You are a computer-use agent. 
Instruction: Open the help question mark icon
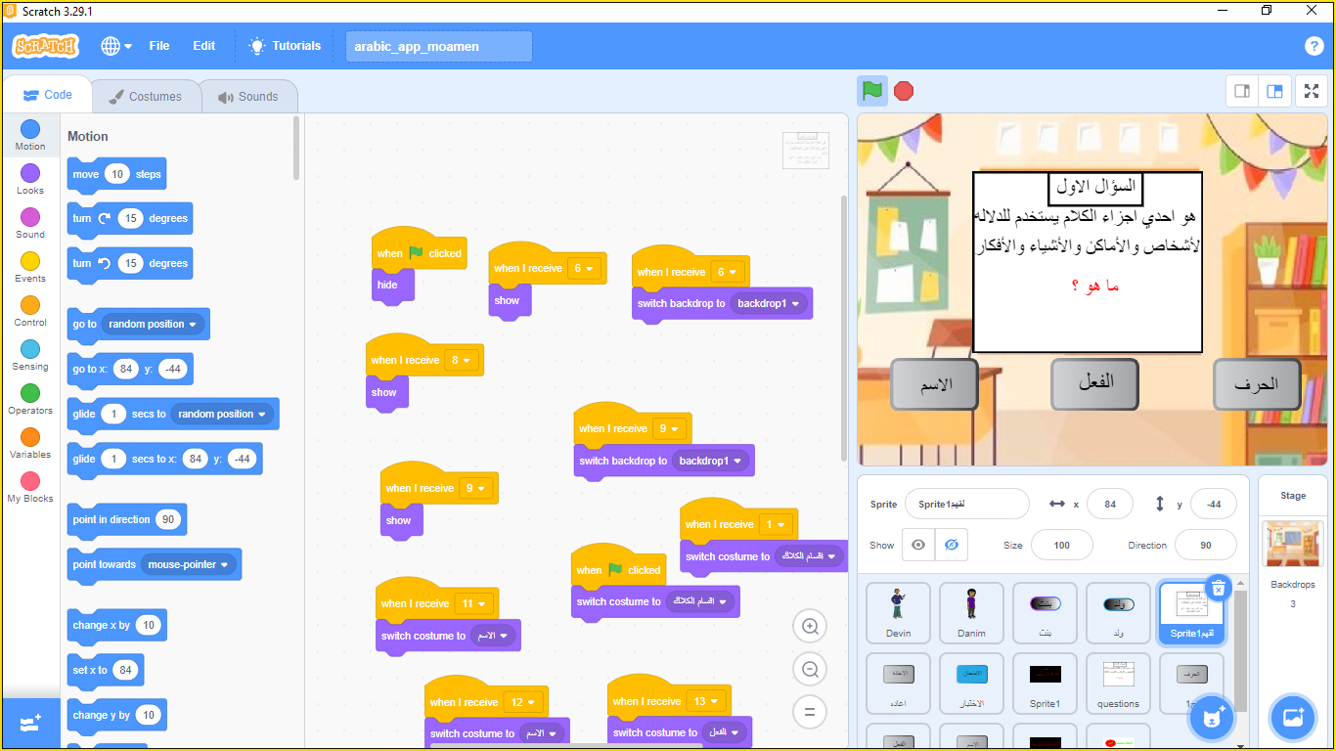1314,46
